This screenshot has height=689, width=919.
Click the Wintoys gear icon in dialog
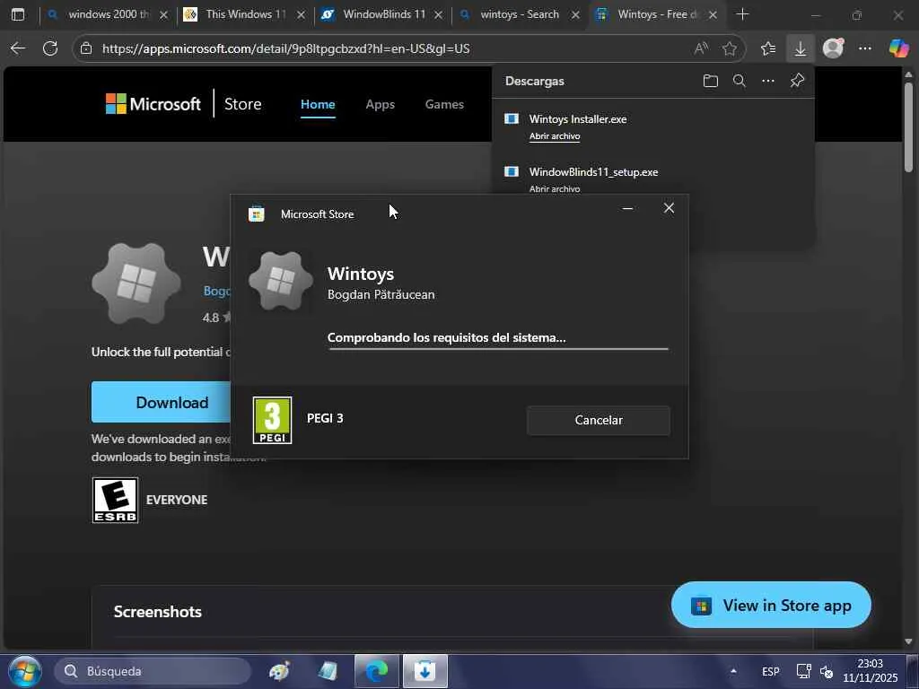tap(281, 281)
